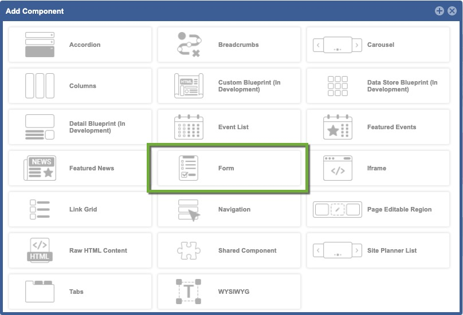Choose the Breadcrumbs component icon
Image resolution: width=463 pixels, height=315 pixels.
(x=189, y=45)
